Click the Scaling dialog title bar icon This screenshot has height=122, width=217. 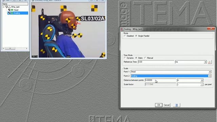click(x=122, y=29)
